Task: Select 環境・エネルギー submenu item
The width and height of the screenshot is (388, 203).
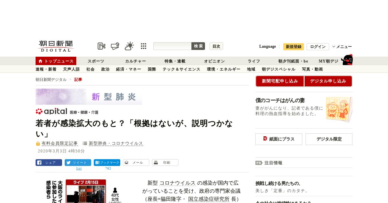Action: 223,69
